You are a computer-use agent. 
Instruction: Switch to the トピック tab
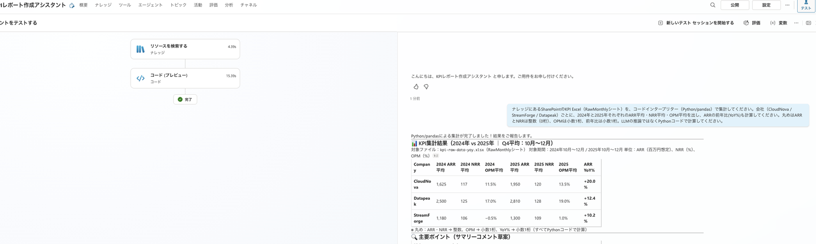tap(178, 5)
